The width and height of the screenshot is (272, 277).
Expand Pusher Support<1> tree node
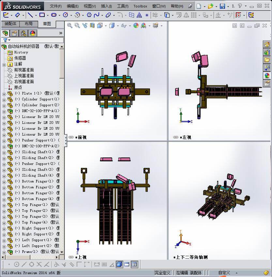point(4,141)
